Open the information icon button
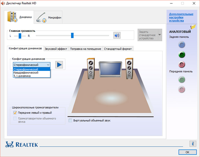Viewport: 200px width, 157px height. pyautogui.click(x=193, y=144)
